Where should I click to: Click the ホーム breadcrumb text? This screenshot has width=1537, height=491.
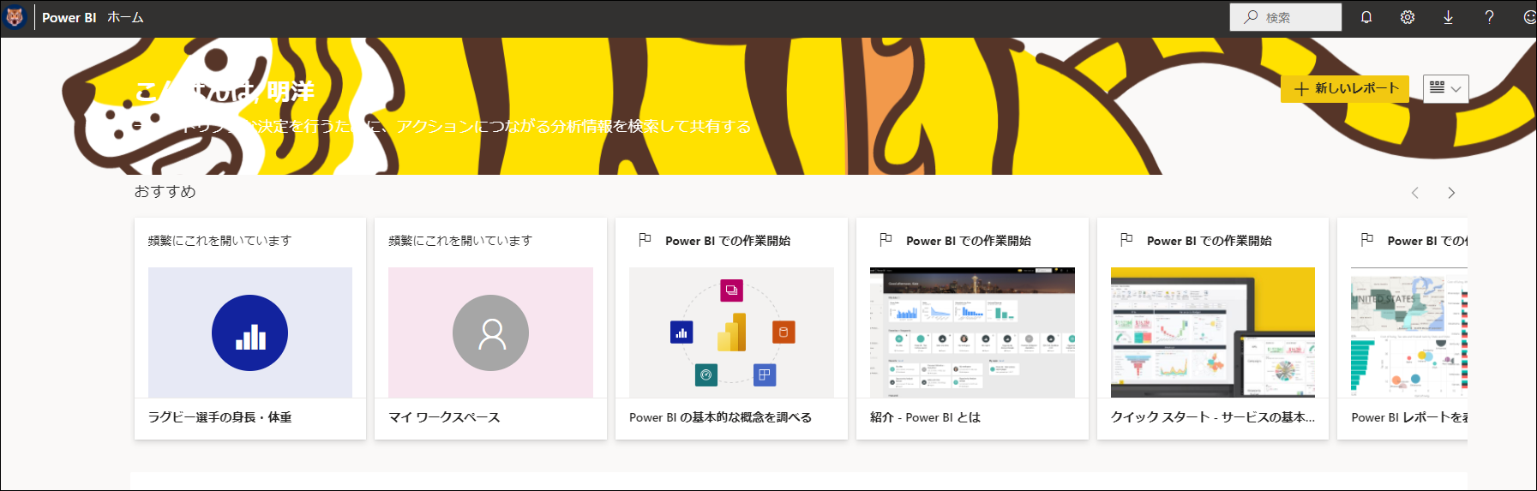coord(125,17)
